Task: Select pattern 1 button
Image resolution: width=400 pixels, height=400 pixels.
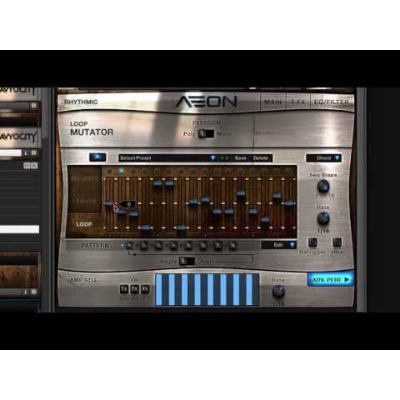Action: [129, 246]
